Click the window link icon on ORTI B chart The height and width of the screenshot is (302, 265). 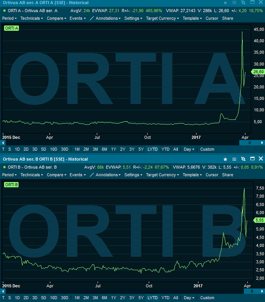(x=243, y=159)
